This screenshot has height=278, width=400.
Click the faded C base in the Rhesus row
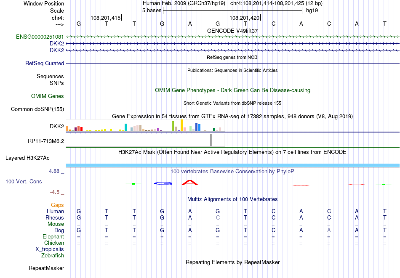point(218,217)
